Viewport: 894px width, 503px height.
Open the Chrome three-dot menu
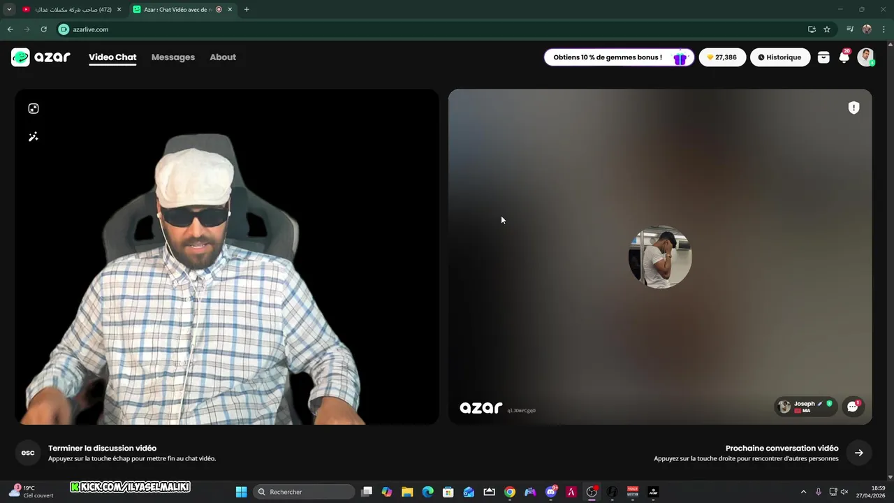point(884,29)
